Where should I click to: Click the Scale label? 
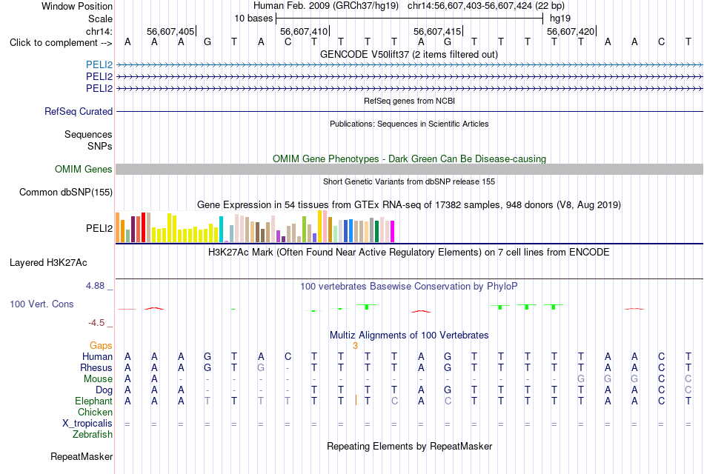coord(100,19)
